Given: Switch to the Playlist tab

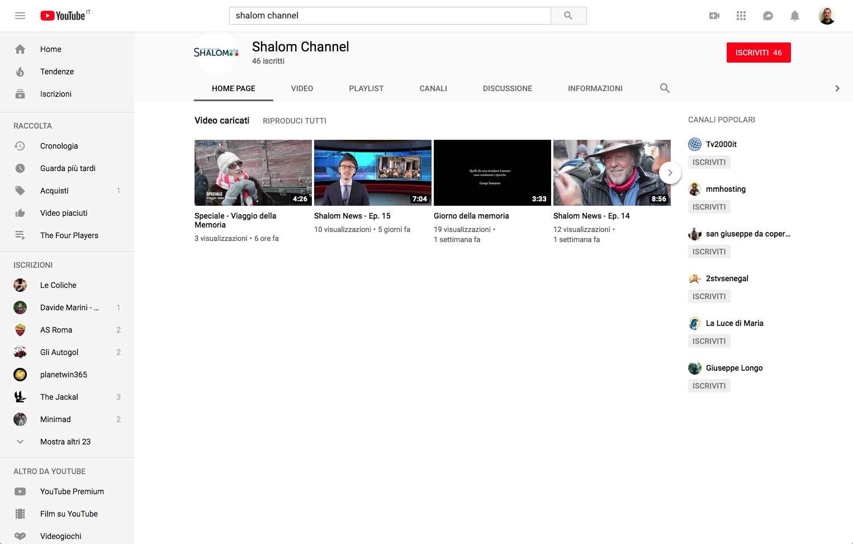Looking at the screenshot, I should [366, 88].
